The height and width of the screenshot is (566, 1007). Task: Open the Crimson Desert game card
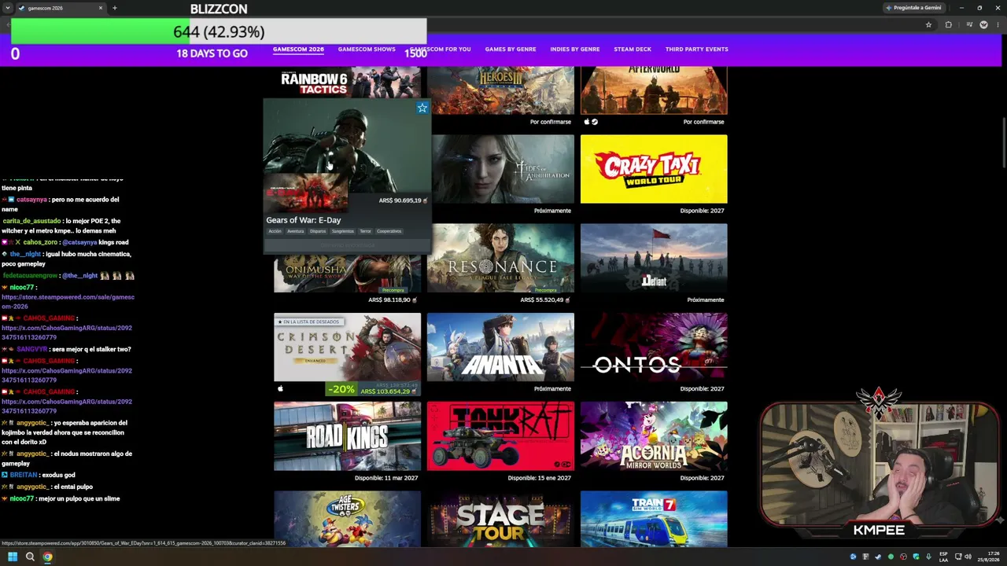click(347, 347)
